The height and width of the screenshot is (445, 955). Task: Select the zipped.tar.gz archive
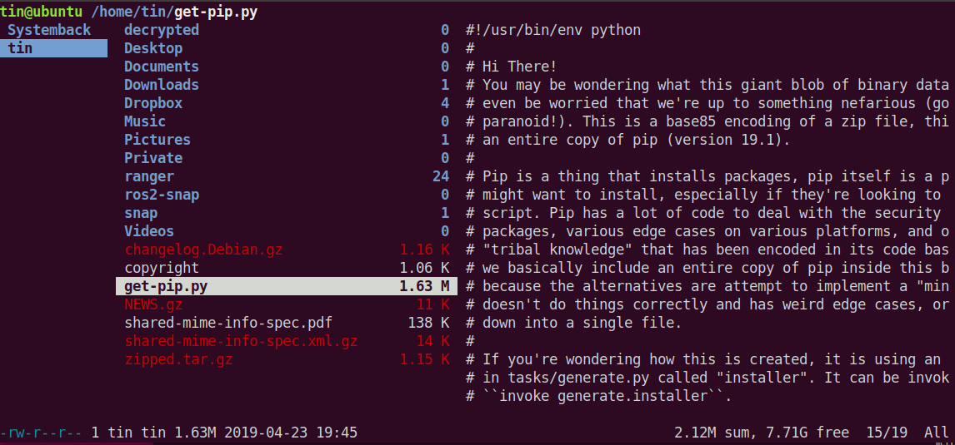click(287, 359)
